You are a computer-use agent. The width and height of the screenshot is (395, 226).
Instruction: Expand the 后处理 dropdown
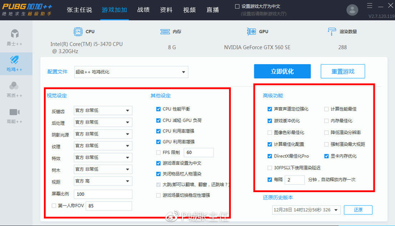pos(103,122)
